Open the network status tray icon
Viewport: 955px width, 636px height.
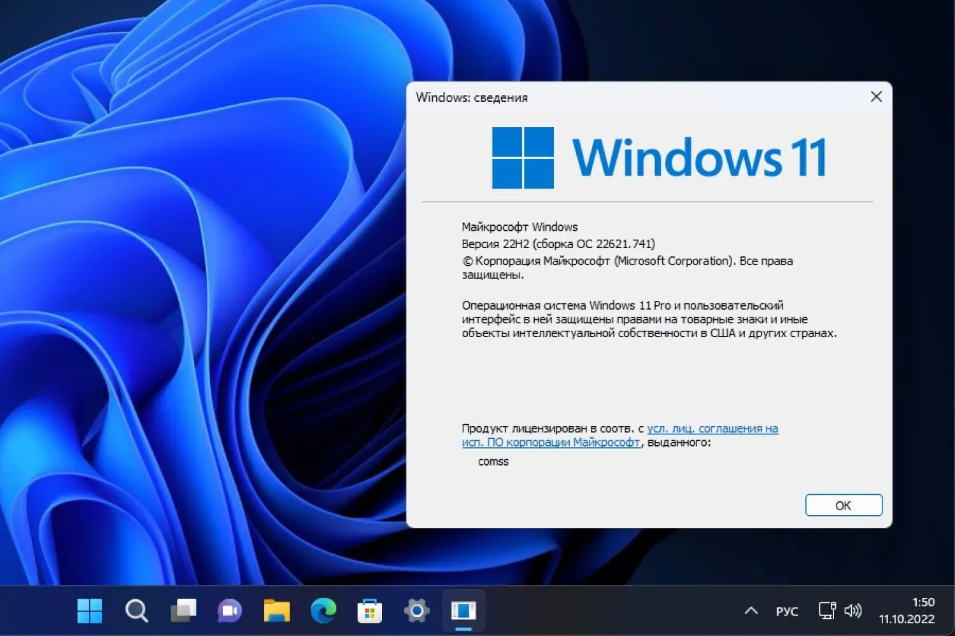click(826, 611)
